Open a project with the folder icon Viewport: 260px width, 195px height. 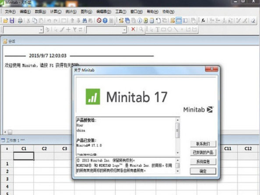6,21
